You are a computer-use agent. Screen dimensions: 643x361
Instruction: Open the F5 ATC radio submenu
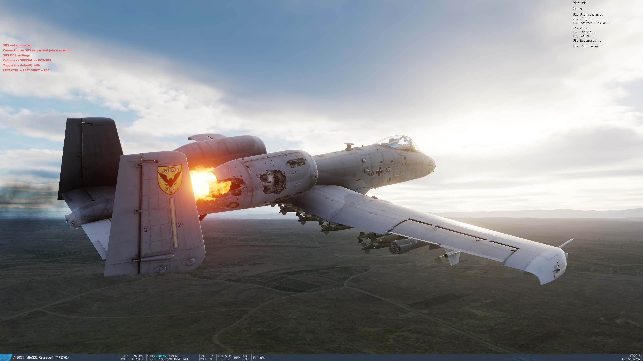[582, 28]
